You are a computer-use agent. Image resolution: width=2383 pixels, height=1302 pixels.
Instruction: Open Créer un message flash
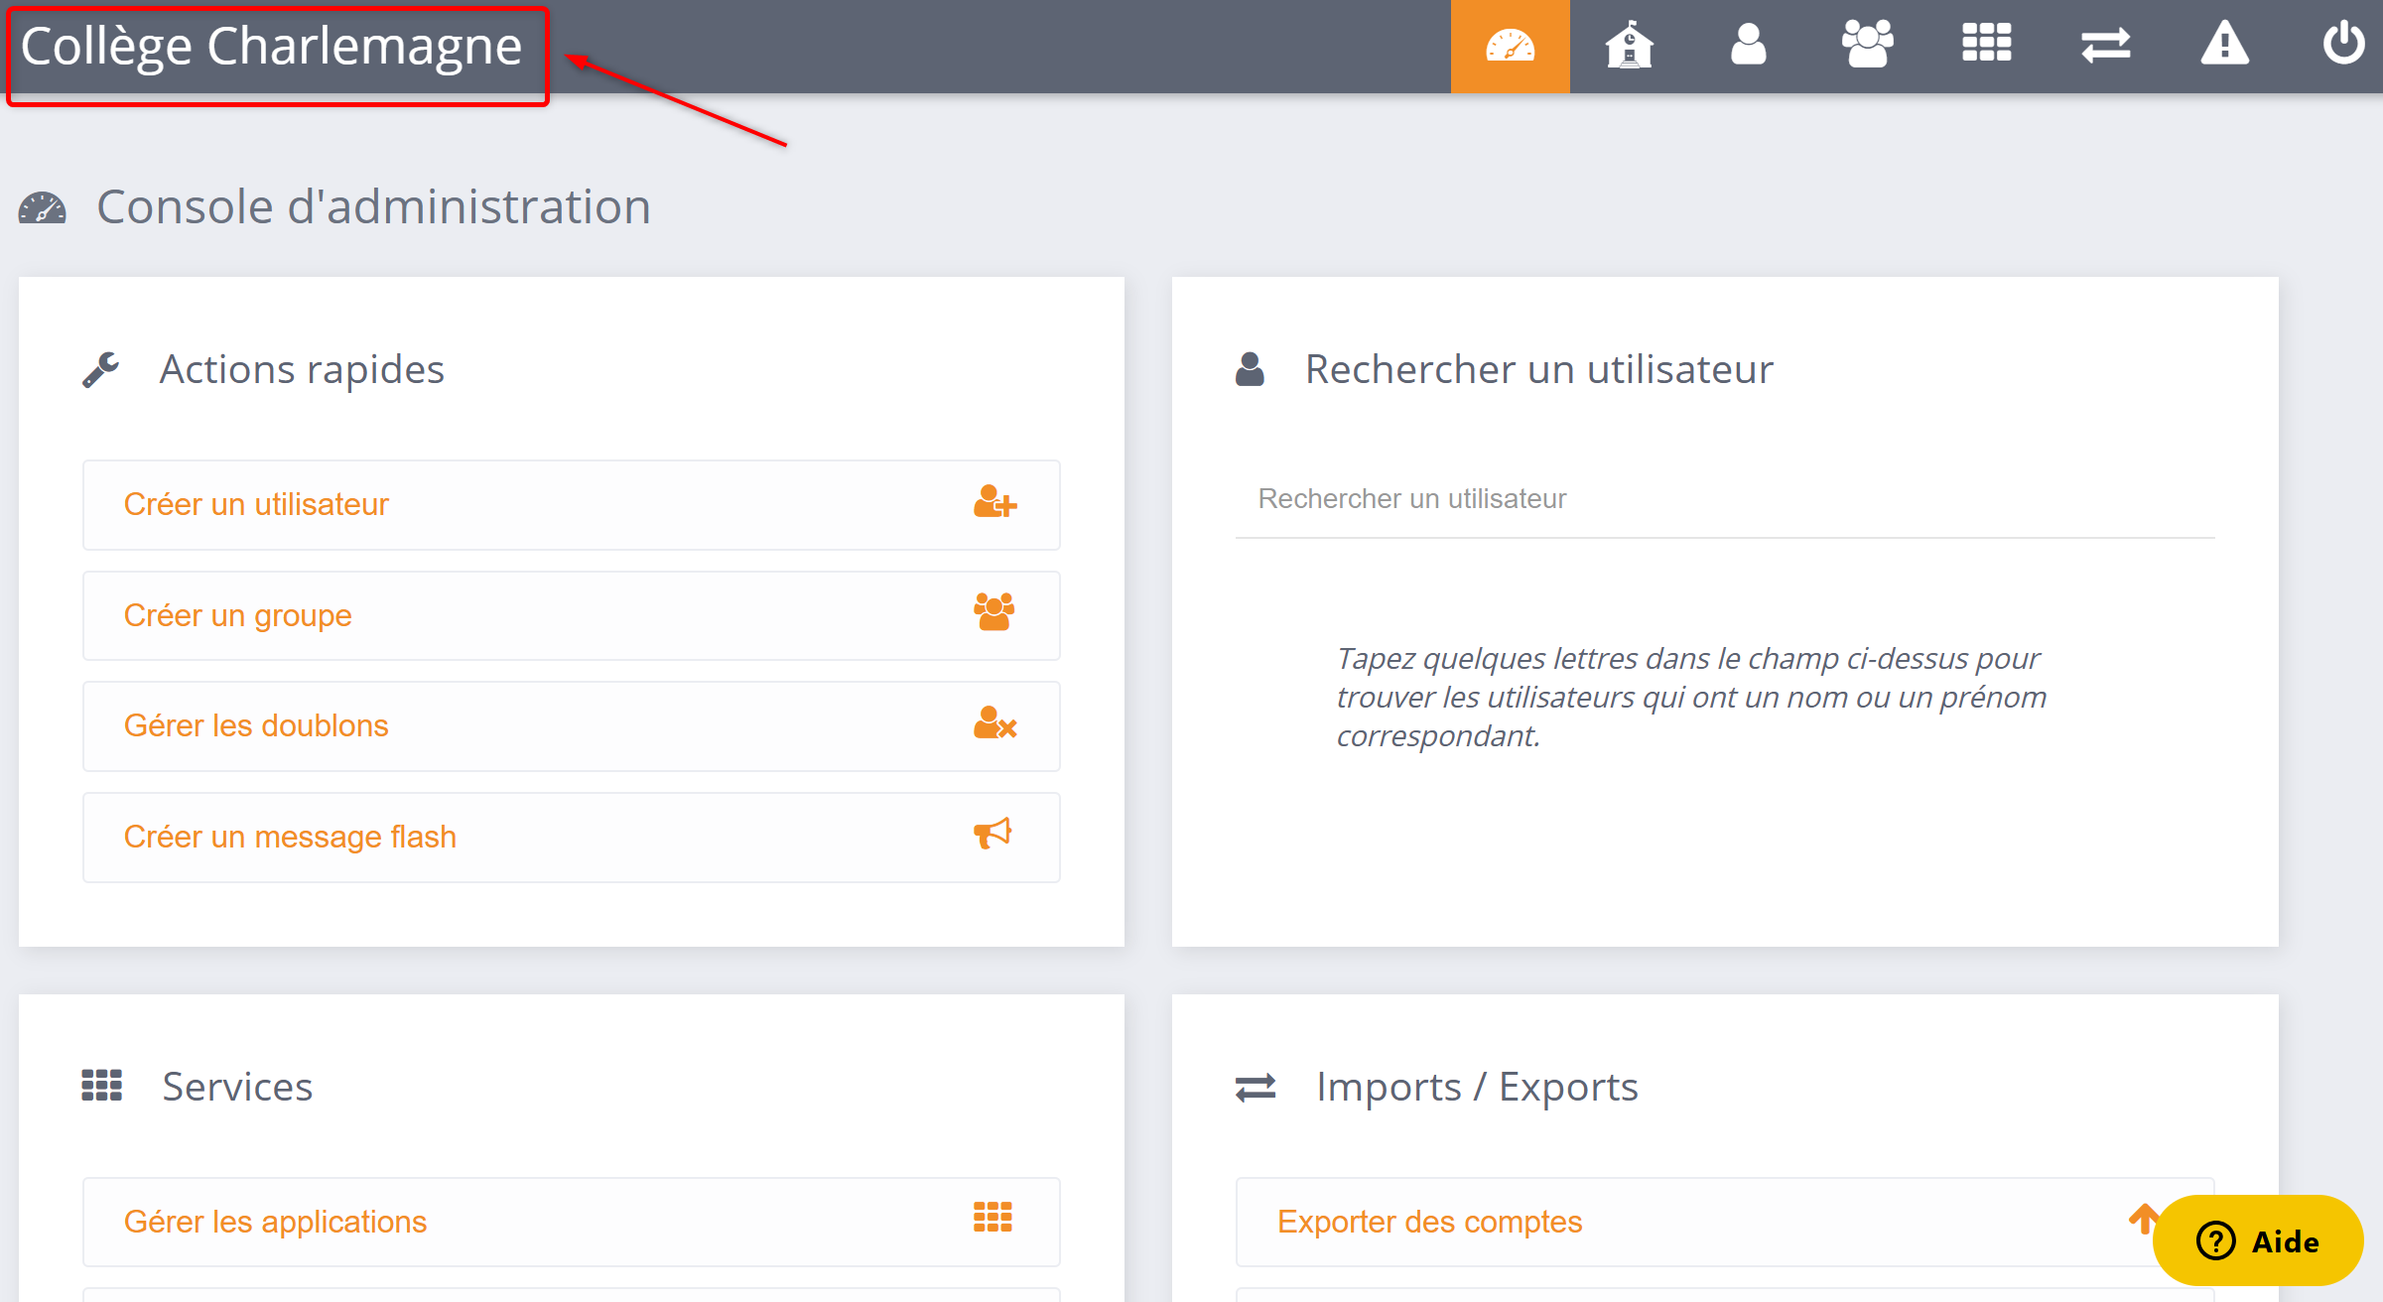click(x=572, y=838)
